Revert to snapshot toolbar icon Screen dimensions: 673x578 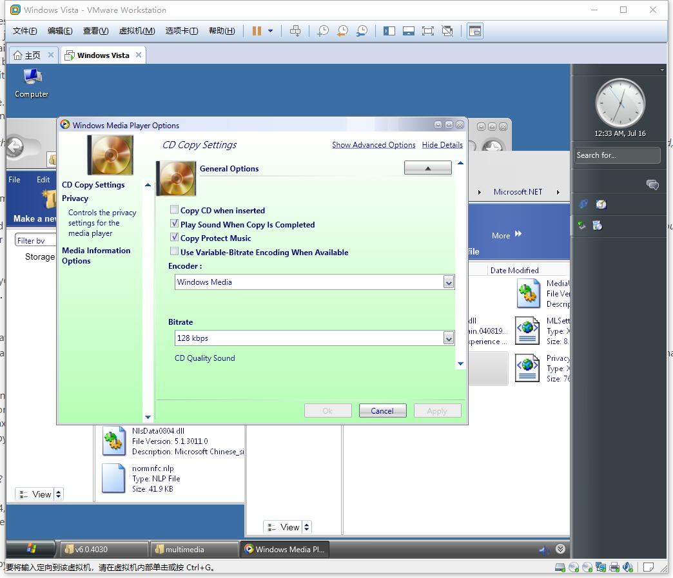coord(342,31)
